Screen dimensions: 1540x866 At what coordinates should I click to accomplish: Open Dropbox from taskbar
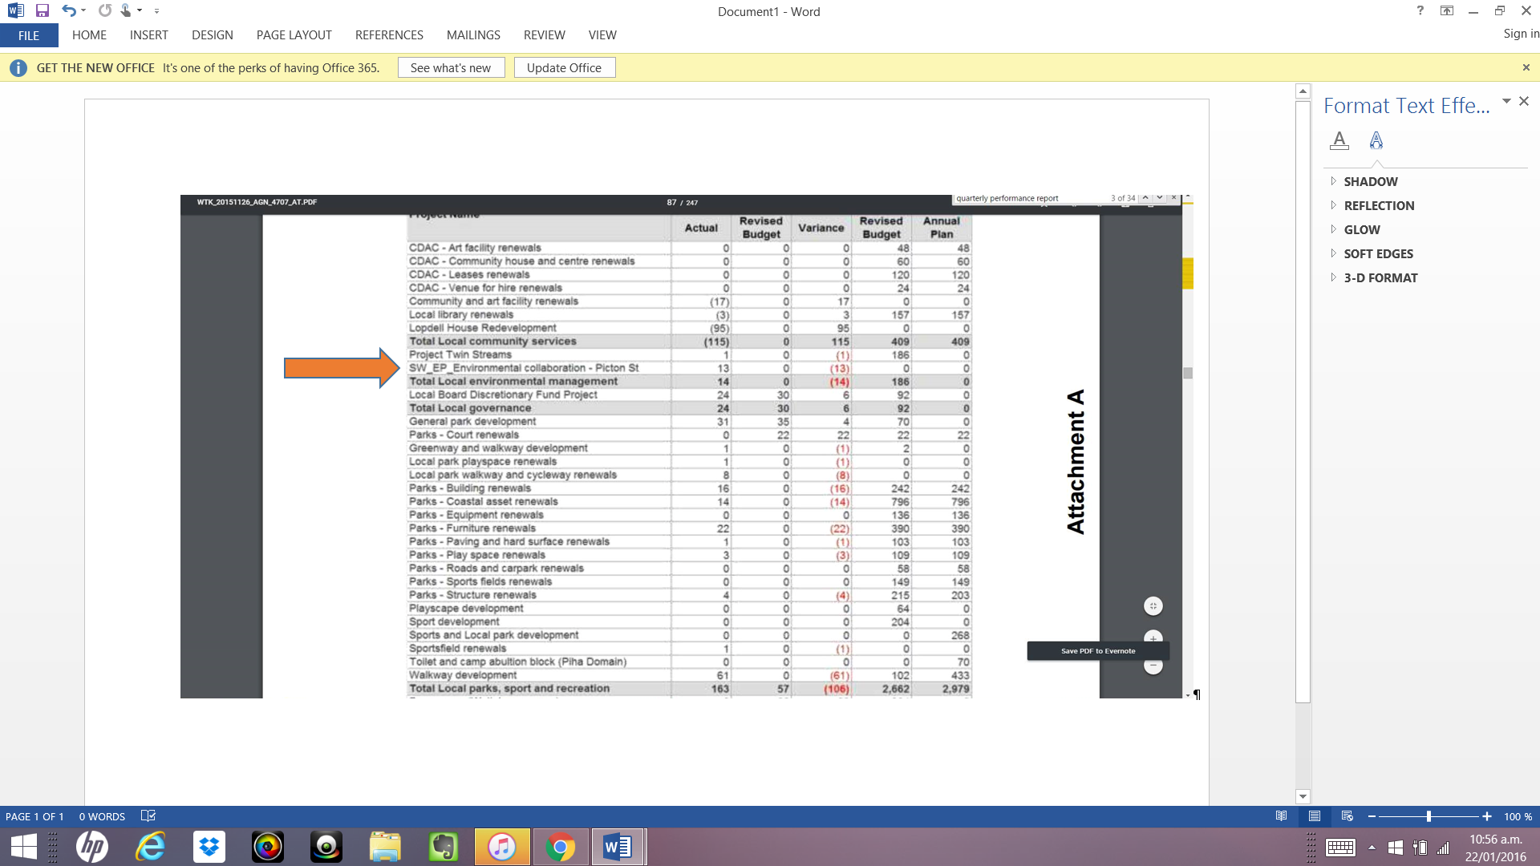click(209, 847)
